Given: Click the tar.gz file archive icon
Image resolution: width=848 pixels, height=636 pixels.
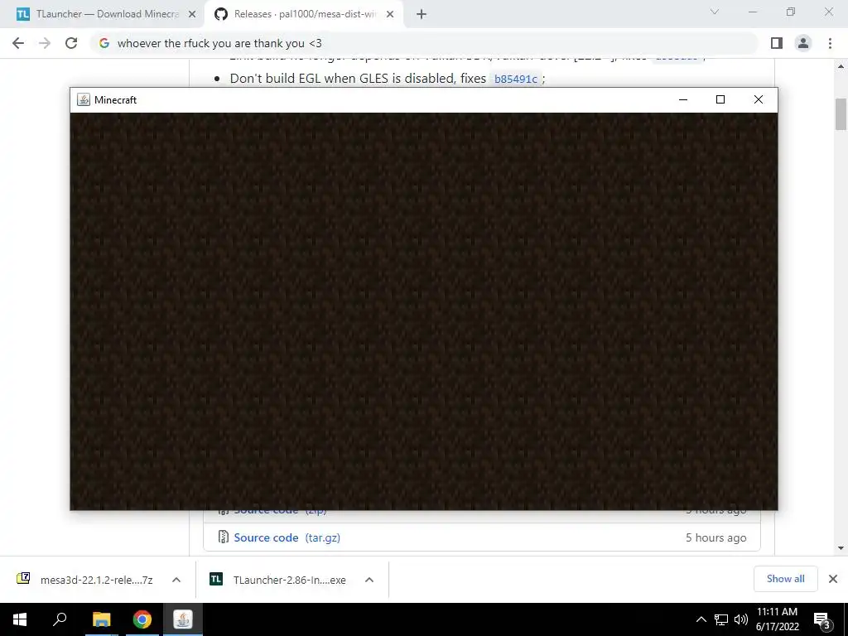Looking at the screenshot, I should [223, 537].
